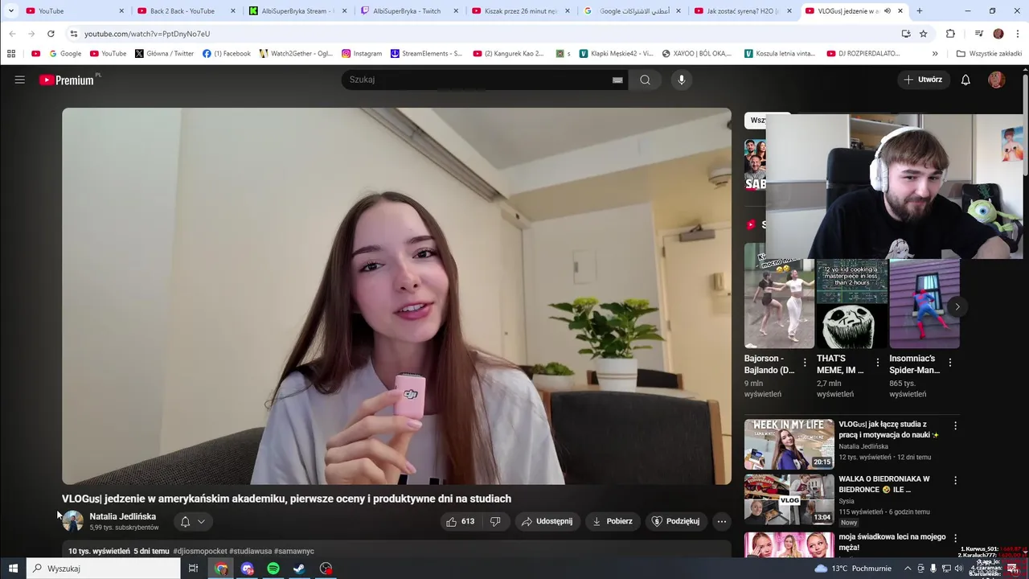Image resolution: width=1029 pixels, height=579 pixels.
Task: Click Udostępnij share button
Action: click(547, 521)
